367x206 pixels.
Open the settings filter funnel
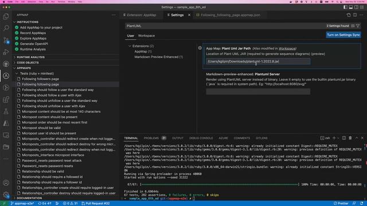click(358, 26)
